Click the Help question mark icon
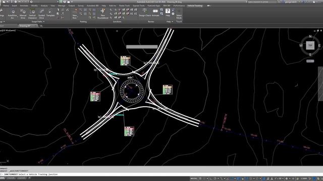The image size is (323, 181). 168,11
